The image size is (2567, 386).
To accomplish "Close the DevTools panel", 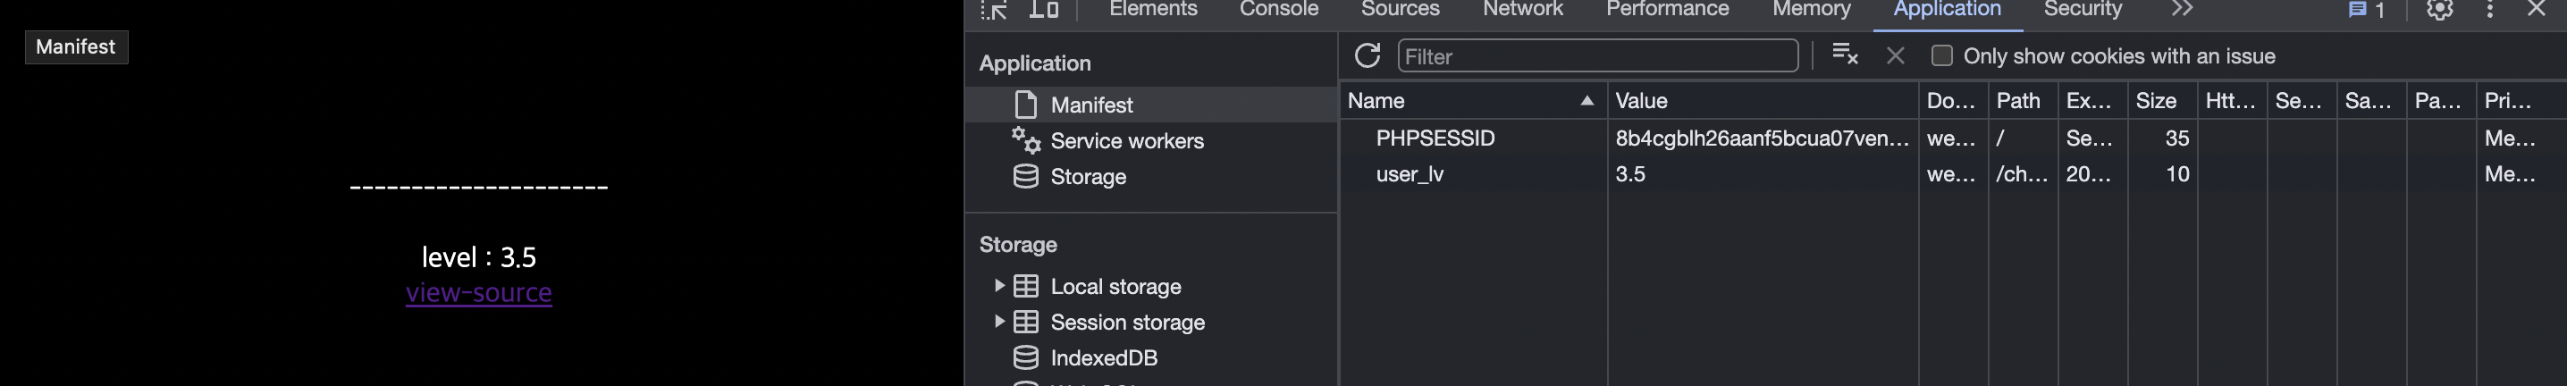I will (x=2538, y=9).
